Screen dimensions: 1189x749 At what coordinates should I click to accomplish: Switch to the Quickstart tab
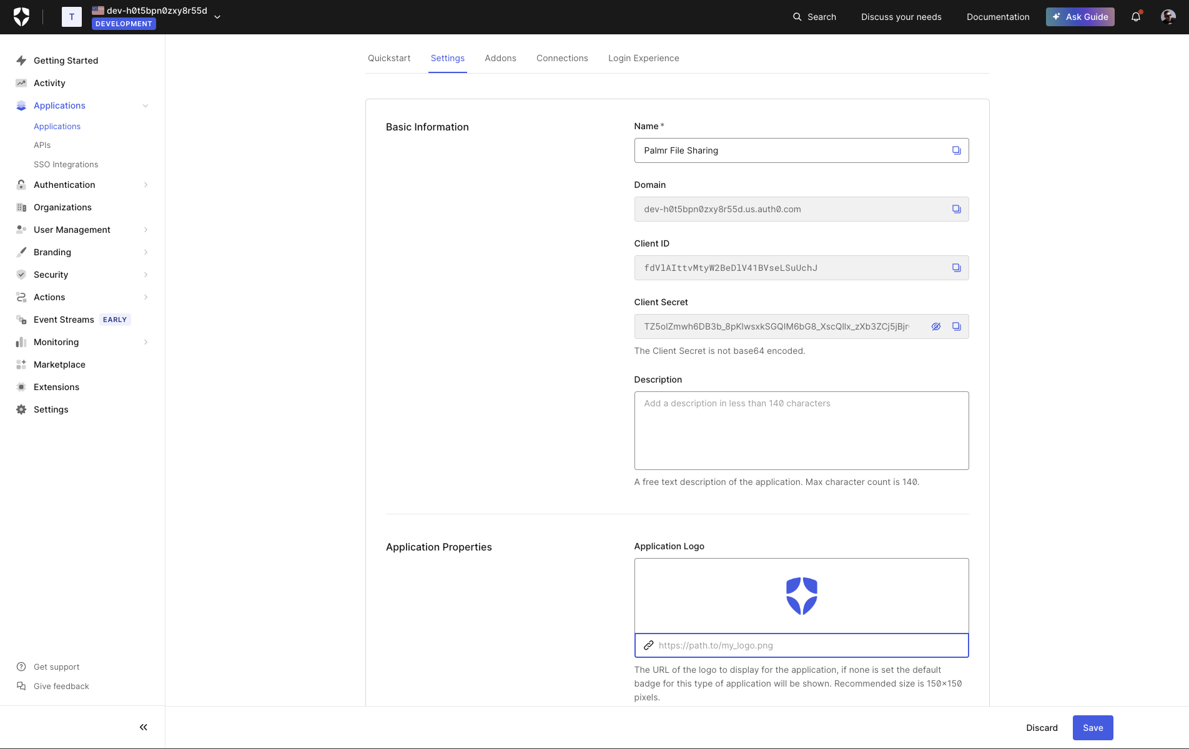coord(389,58)
